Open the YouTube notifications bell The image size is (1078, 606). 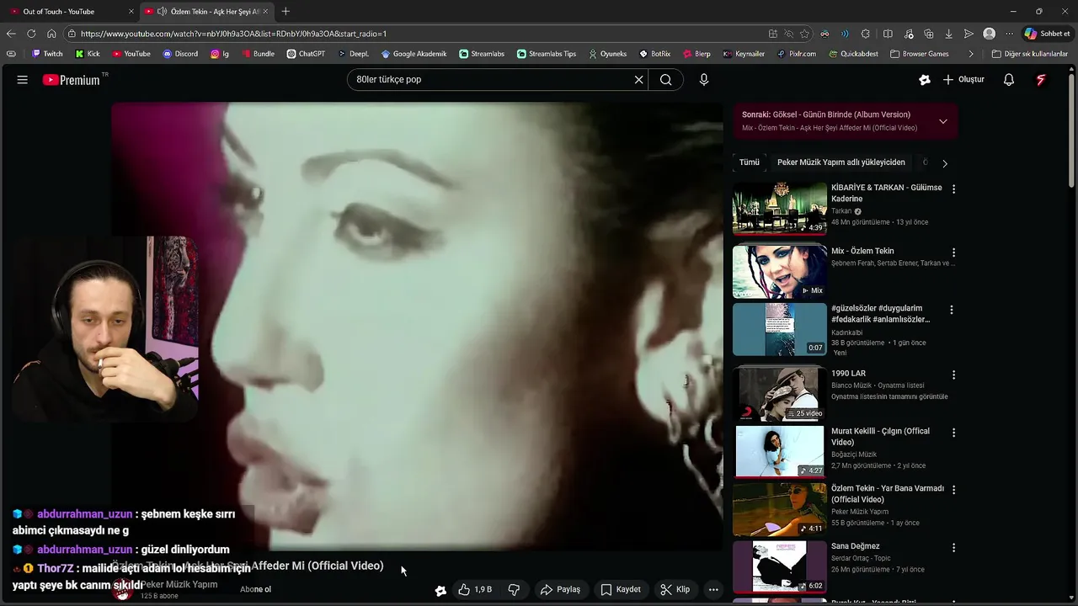[x=1009, y=80]
